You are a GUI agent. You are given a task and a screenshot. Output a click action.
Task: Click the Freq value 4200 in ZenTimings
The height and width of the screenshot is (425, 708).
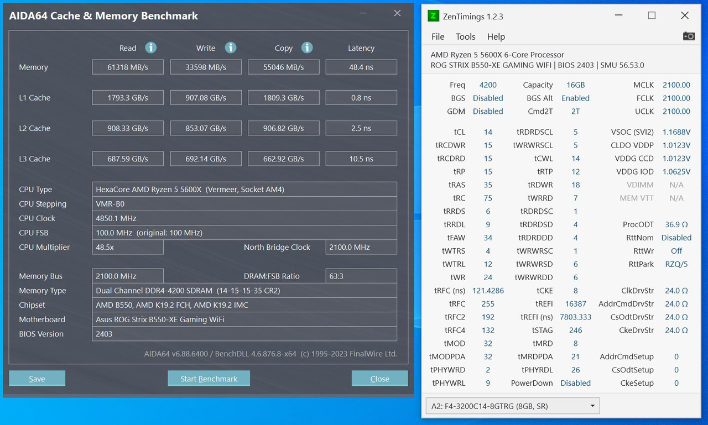coord(488,85)
